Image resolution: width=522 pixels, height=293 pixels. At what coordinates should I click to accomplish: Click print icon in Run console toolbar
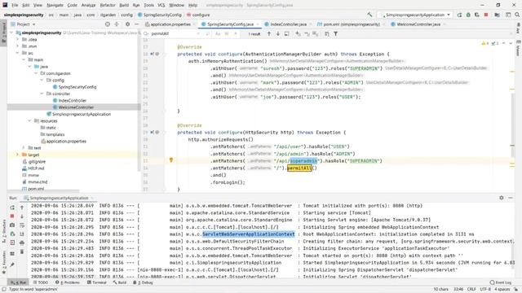pos(22,243)
